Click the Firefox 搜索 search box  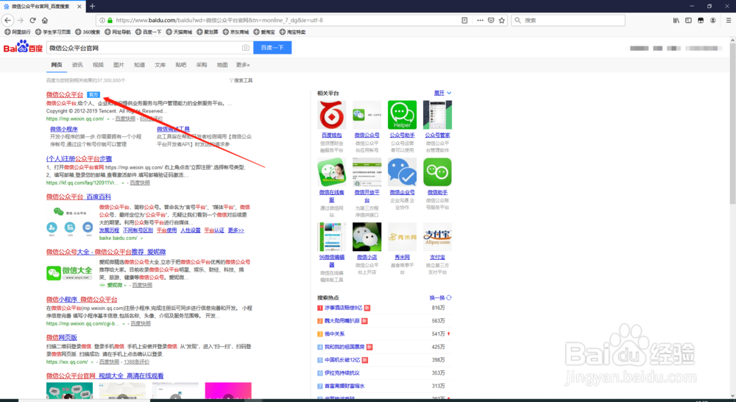[568, 20]
